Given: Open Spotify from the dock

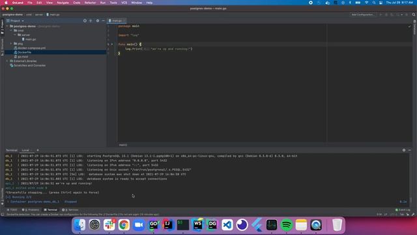Looking at the screenshot, I should pyautogui.click(x=286, y=225).
